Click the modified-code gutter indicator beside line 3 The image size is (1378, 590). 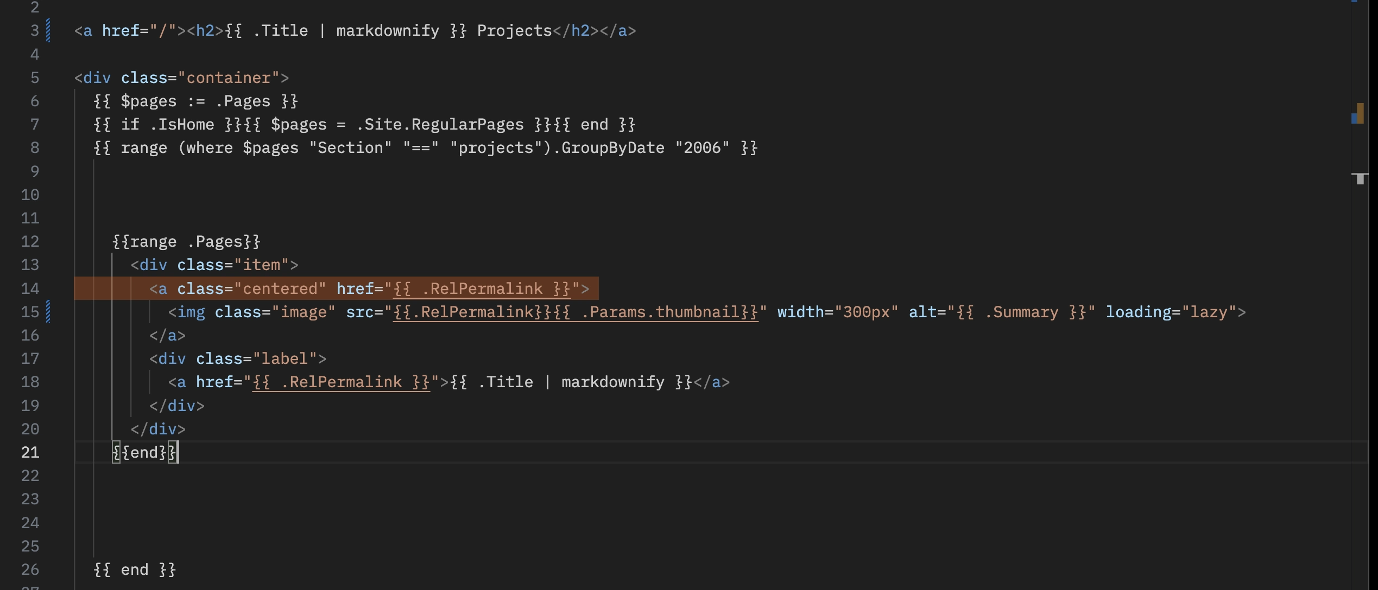tap(48, 31)
